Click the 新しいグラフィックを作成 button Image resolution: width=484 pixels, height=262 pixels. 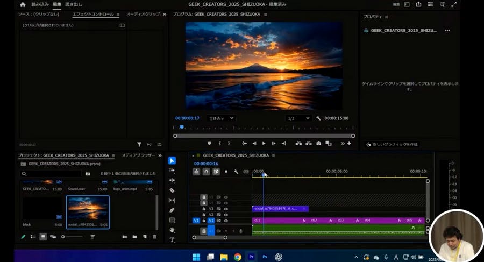coord(392,144)
